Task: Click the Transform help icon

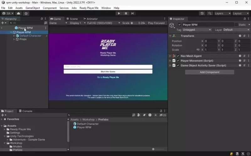Action: pos(240,36)
